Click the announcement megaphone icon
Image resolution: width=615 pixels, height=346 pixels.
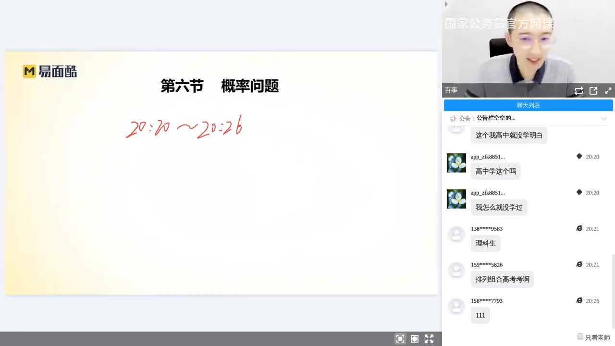[453, 118]
